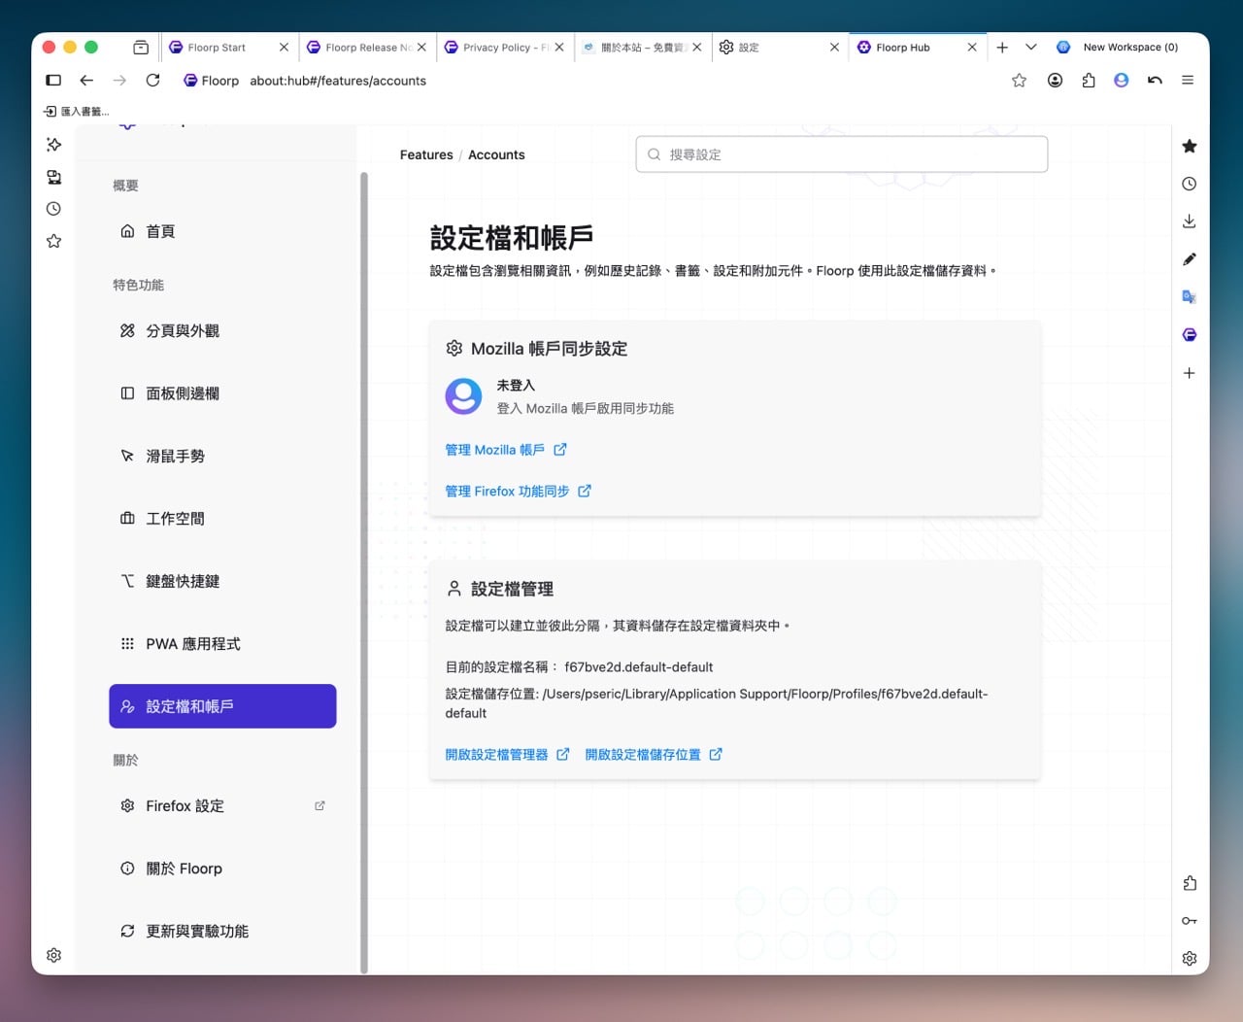Open the PWA 應用程式 section
The height and width of the screenshot is (1022, 1243).
pos(222,644)
